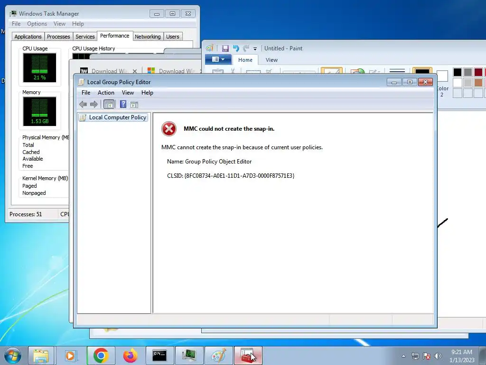Toggle the console tree pane icon
The height and width of the screenshot is (365, 486).
109,104
